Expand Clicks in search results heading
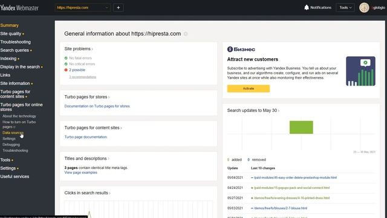This screenshot has height=218, width=387. 87,193
